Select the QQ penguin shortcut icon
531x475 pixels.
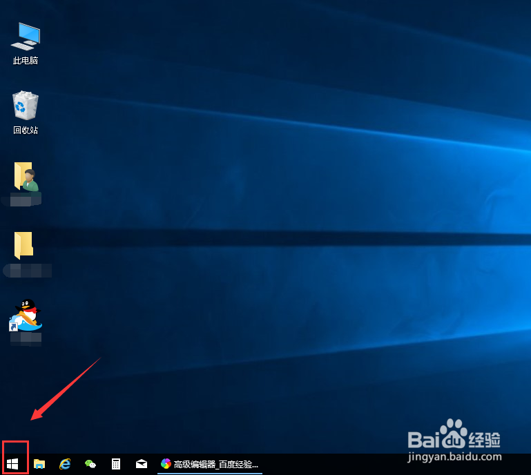tap(26, 315)
